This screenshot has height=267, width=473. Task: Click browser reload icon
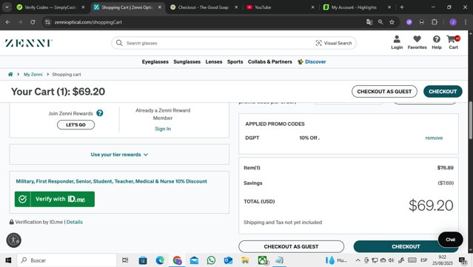point(33,22)
